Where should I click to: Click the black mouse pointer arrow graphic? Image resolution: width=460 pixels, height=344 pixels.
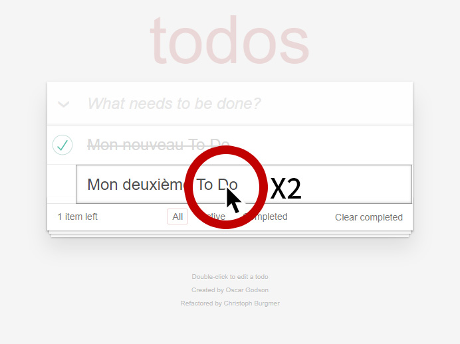click(233, 200)
